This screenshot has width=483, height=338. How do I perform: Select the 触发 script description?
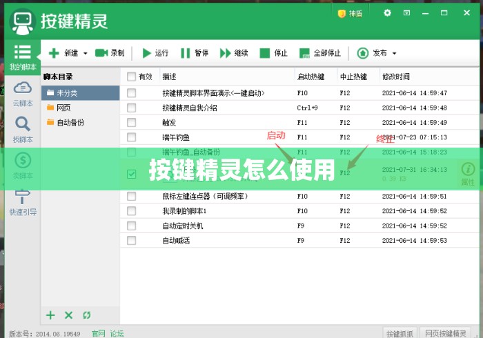(x=169, y=123)
